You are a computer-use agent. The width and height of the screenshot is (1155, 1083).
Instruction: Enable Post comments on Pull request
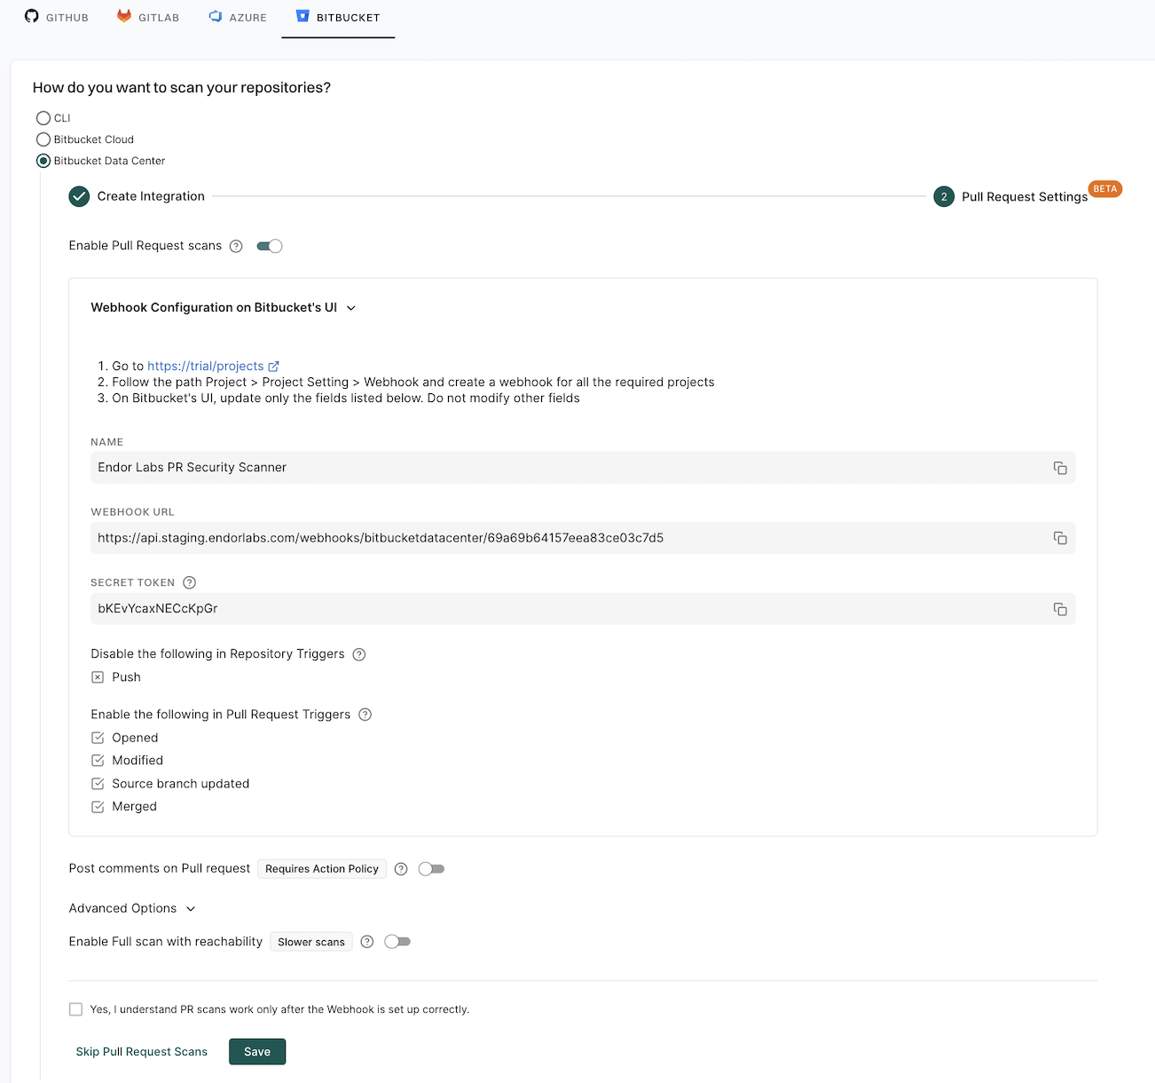pos(432,868)
